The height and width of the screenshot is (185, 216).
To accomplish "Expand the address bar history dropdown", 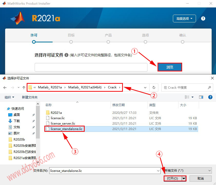I will 145,88.
